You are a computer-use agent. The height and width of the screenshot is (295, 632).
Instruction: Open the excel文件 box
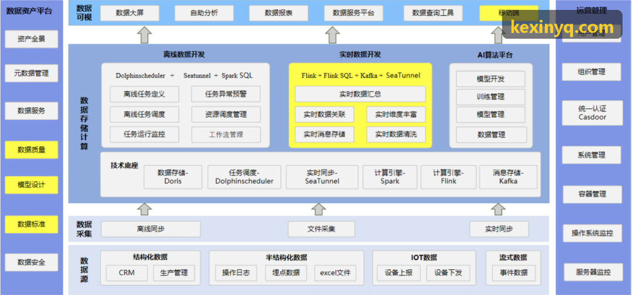tap(336, 272)
